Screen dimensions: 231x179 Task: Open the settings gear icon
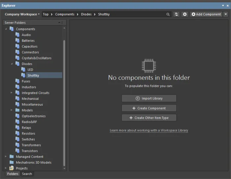pos(185,14)
